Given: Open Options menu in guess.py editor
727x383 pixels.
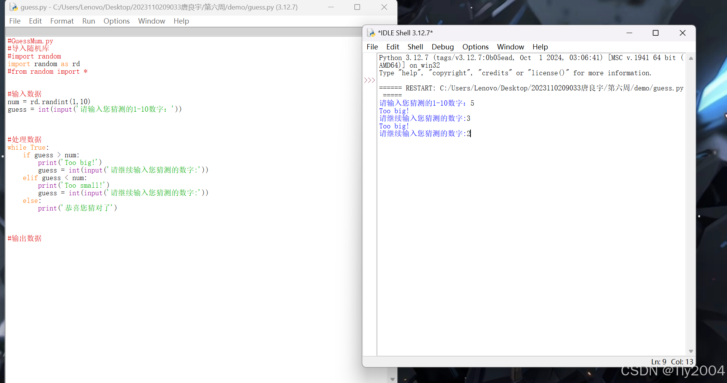Looking at the screenshot, I should tap(116, 21).
